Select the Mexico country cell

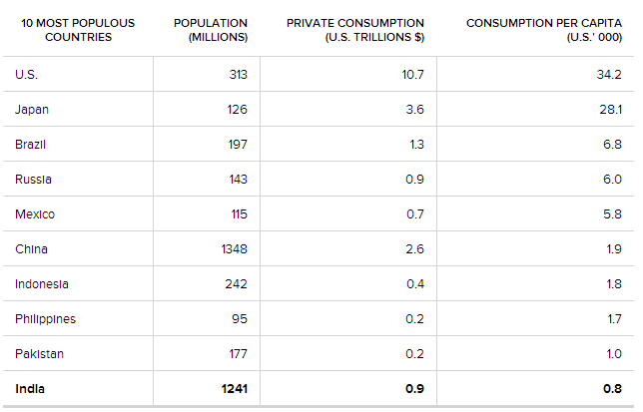[35, 214]
